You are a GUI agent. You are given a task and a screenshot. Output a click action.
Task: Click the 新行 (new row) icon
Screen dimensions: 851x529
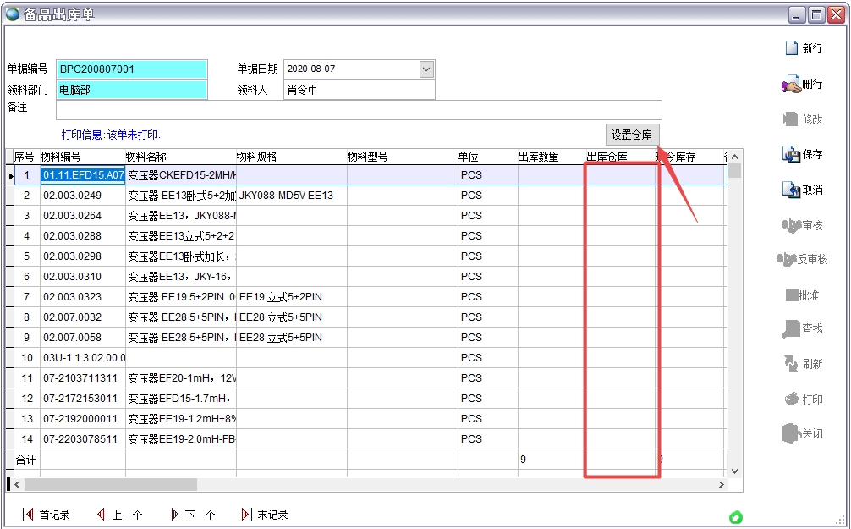[792, 48]
